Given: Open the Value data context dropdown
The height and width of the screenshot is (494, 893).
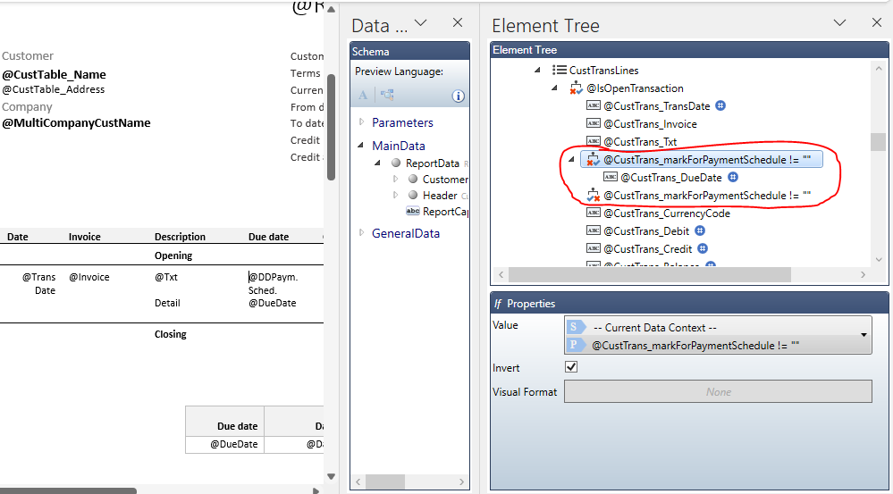Looking at the screenshot, I should (x=863, y=335).
